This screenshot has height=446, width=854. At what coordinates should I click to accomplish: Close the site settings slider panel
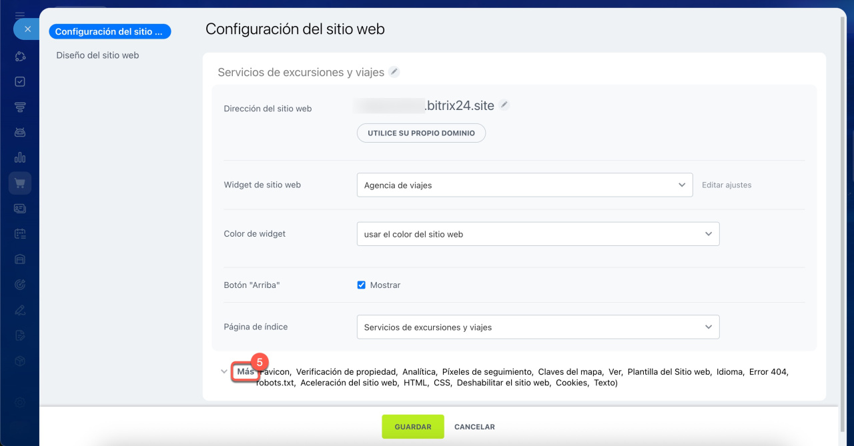tap(27, 29)
